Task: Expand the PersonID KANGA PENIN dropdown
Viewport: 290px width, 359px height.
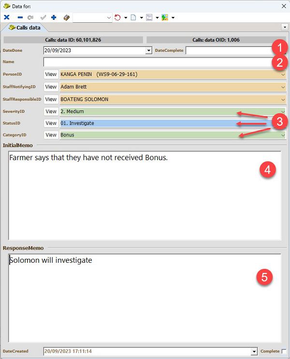Action: (x=283, y=75)
